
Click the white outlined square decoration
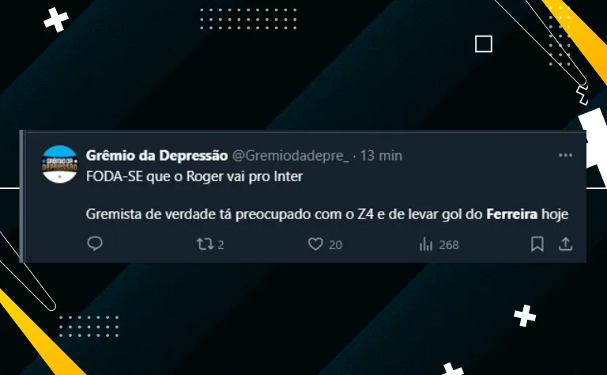click(484, 44)
